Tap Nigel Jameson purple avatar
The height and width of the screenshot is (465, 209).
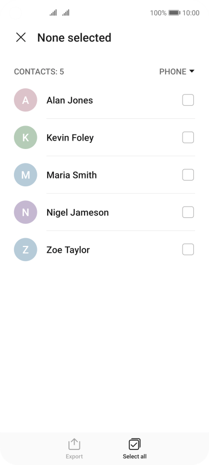tap(25, 212)
